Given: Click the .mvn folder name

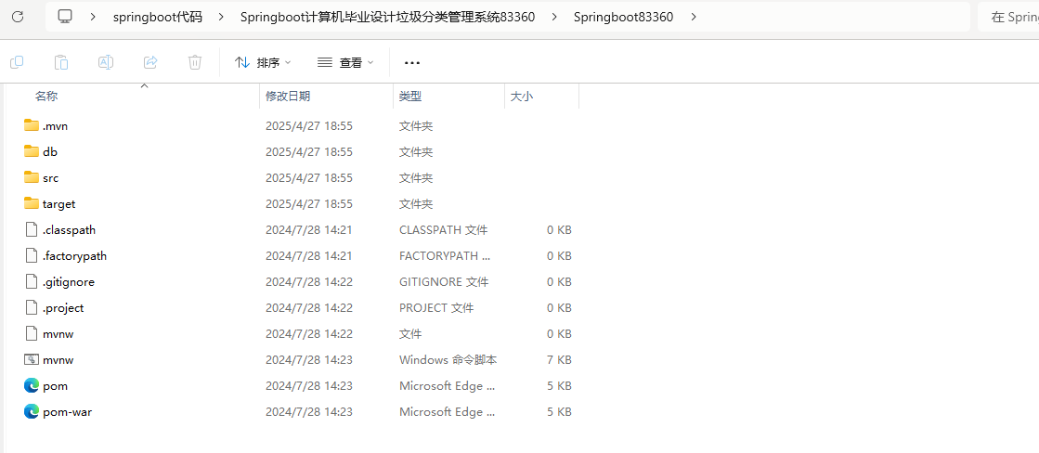Looking at the screenshot, I should coord(55,126).
